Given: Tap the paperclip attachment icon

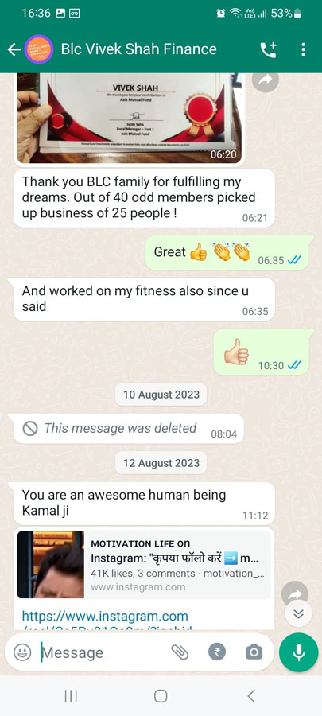Looking at the screenshot, I should tap(180, 652).
